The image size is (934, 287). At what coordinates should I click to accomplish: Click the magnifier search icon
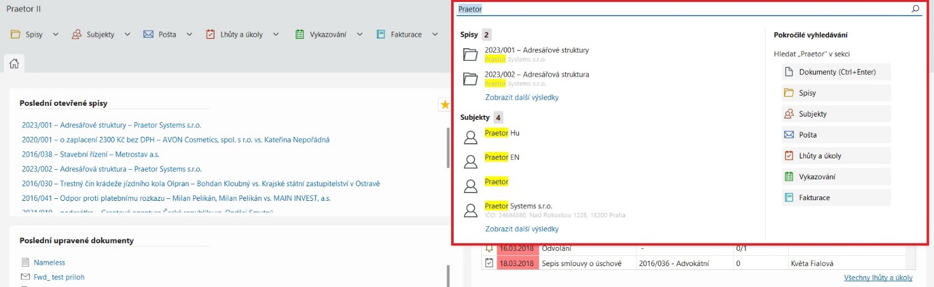[915, 9]
